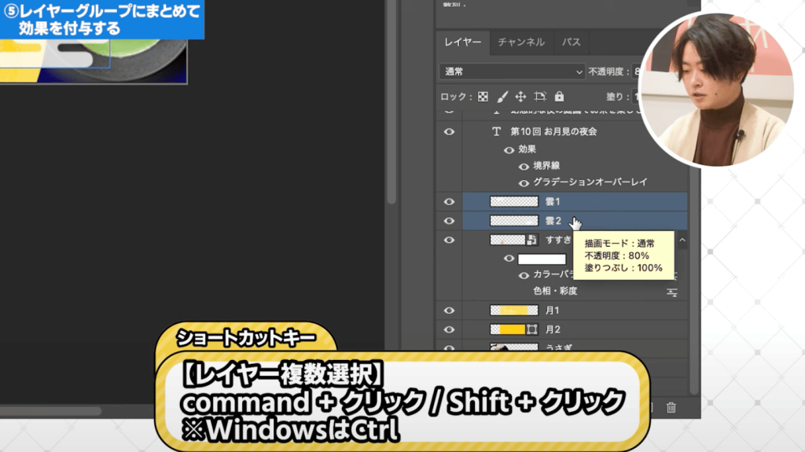Click the グラデーションオーバーレイ effect entry
The image size is (805, 452).
(590, 182)
